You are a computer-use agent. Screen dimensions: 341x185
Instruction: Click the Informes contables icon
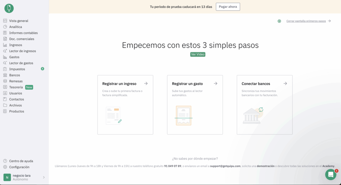5,33
